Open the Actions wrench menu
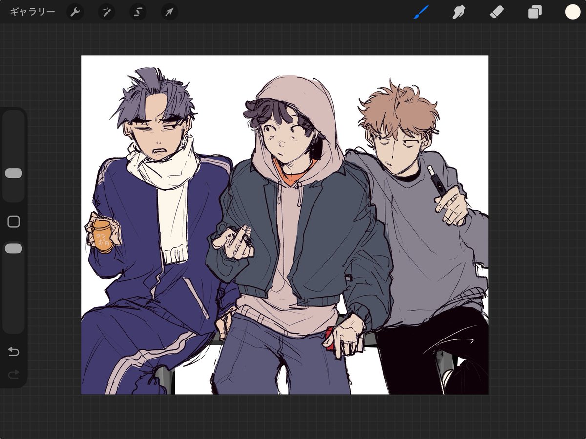Image resolution: width=586 pixels, height=439 pixels. [75, 12]
